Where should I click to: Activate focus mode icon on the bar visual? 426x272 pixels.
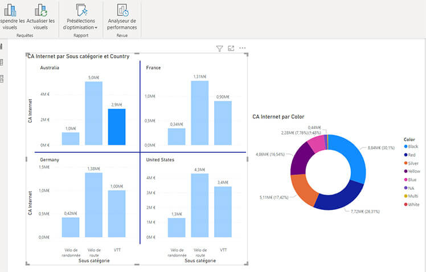pyautogui.click(x=231, y=48)
